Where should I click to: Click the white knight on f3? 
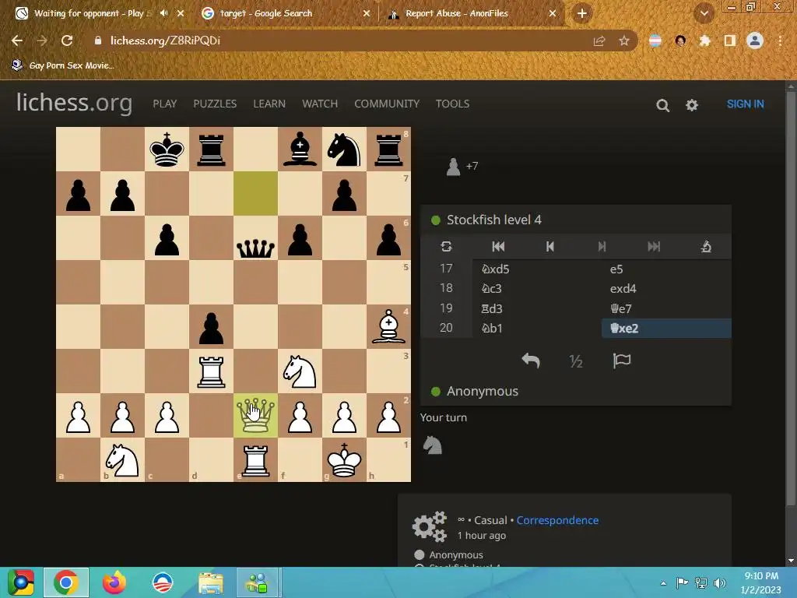pyautogui.click(x=300, y=371)
